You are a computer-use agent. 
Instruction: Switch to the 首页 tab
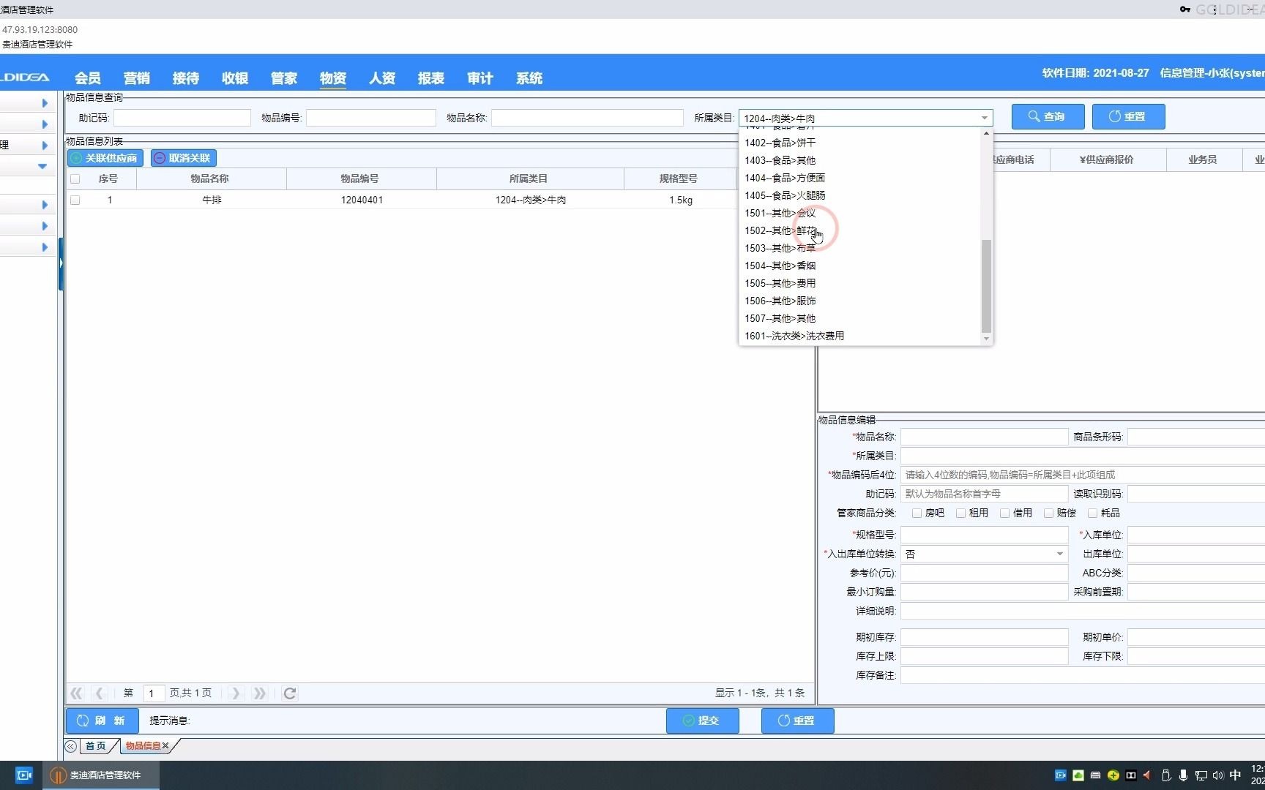pyautogui.click(x=96, y=746)
